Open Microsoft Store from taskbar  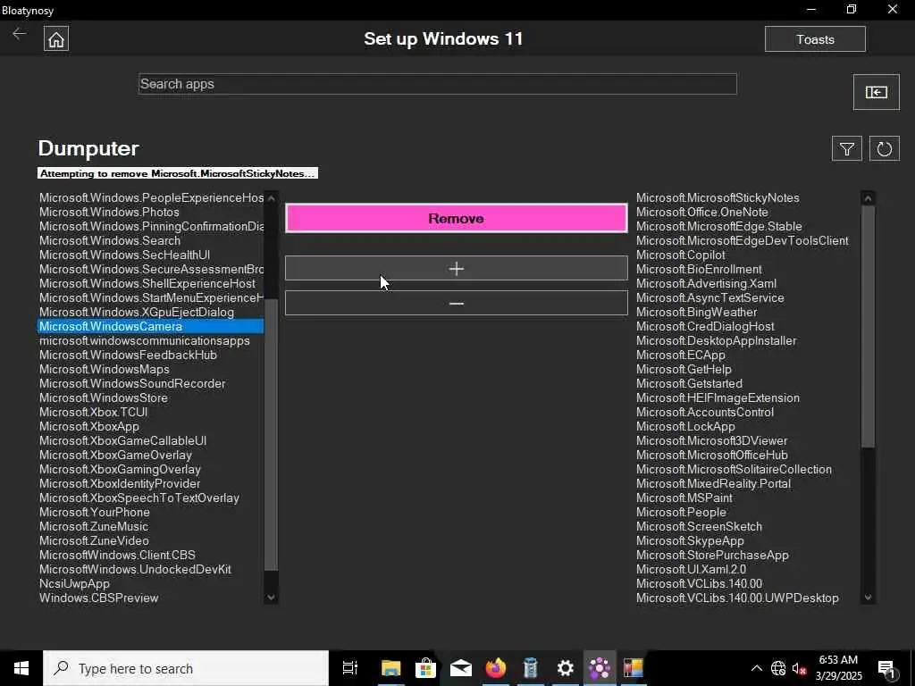pos(425,668)
